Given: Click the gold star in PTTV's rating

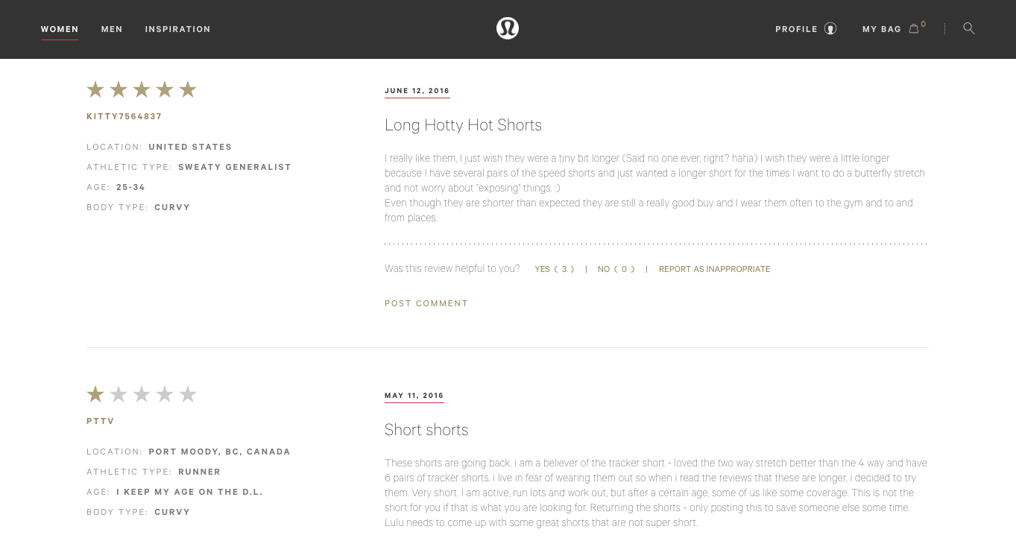Looking at the screenshot, I should [95, 394].
